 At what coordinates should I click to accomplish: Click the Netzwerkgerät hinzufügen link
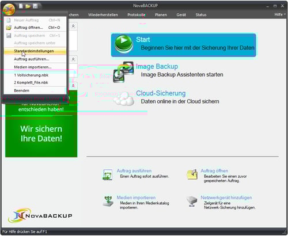tap(226, 197)
